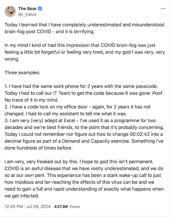The width and height of the screenshot is (171, 217).
Task: Open The Bear's bear profile avatar
Action: coord(10,11)
